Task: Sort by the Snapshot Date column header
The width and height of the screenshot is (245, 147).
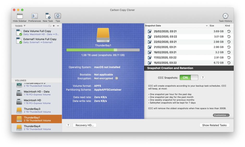Action: coord(175,26)
